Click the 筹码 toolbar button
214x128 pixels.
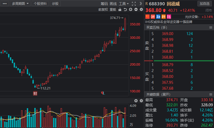[104, 4]
